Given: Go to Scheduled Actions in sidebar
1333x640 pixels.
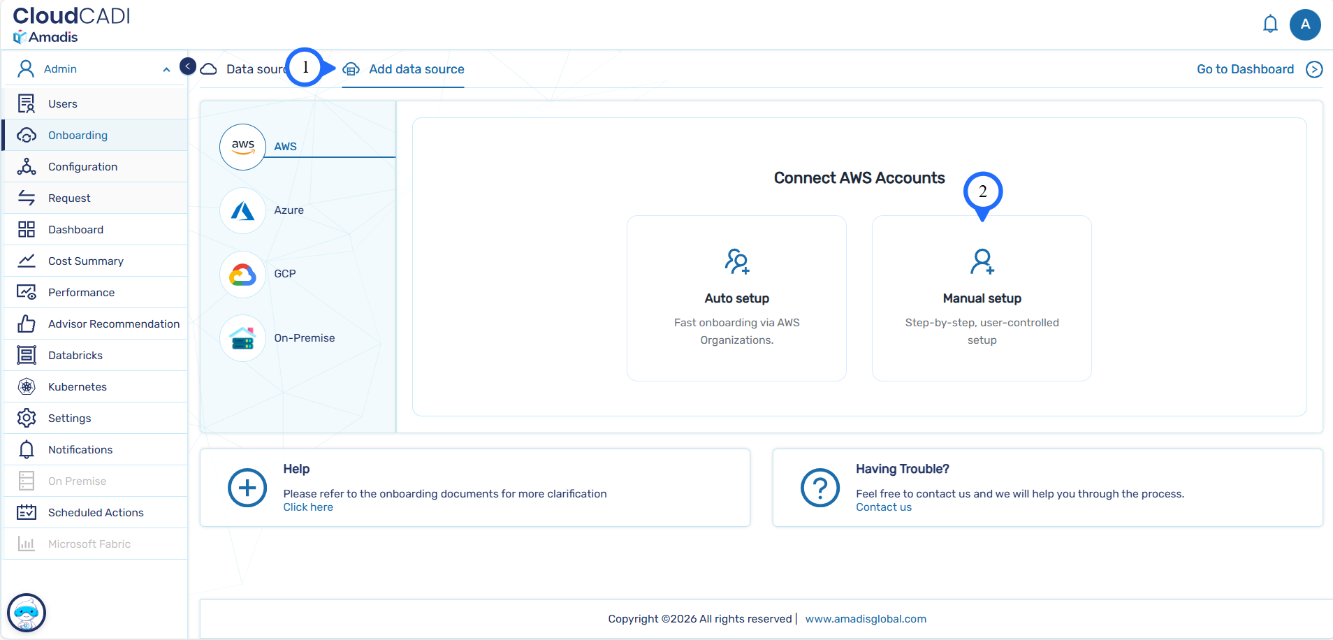Looking at the screenshot, I should (x=95, y=513).
